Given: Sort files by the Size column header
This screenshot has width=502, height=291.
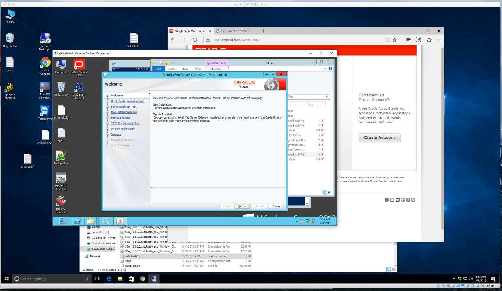Looking at the screenshot, I should (316, 104).
